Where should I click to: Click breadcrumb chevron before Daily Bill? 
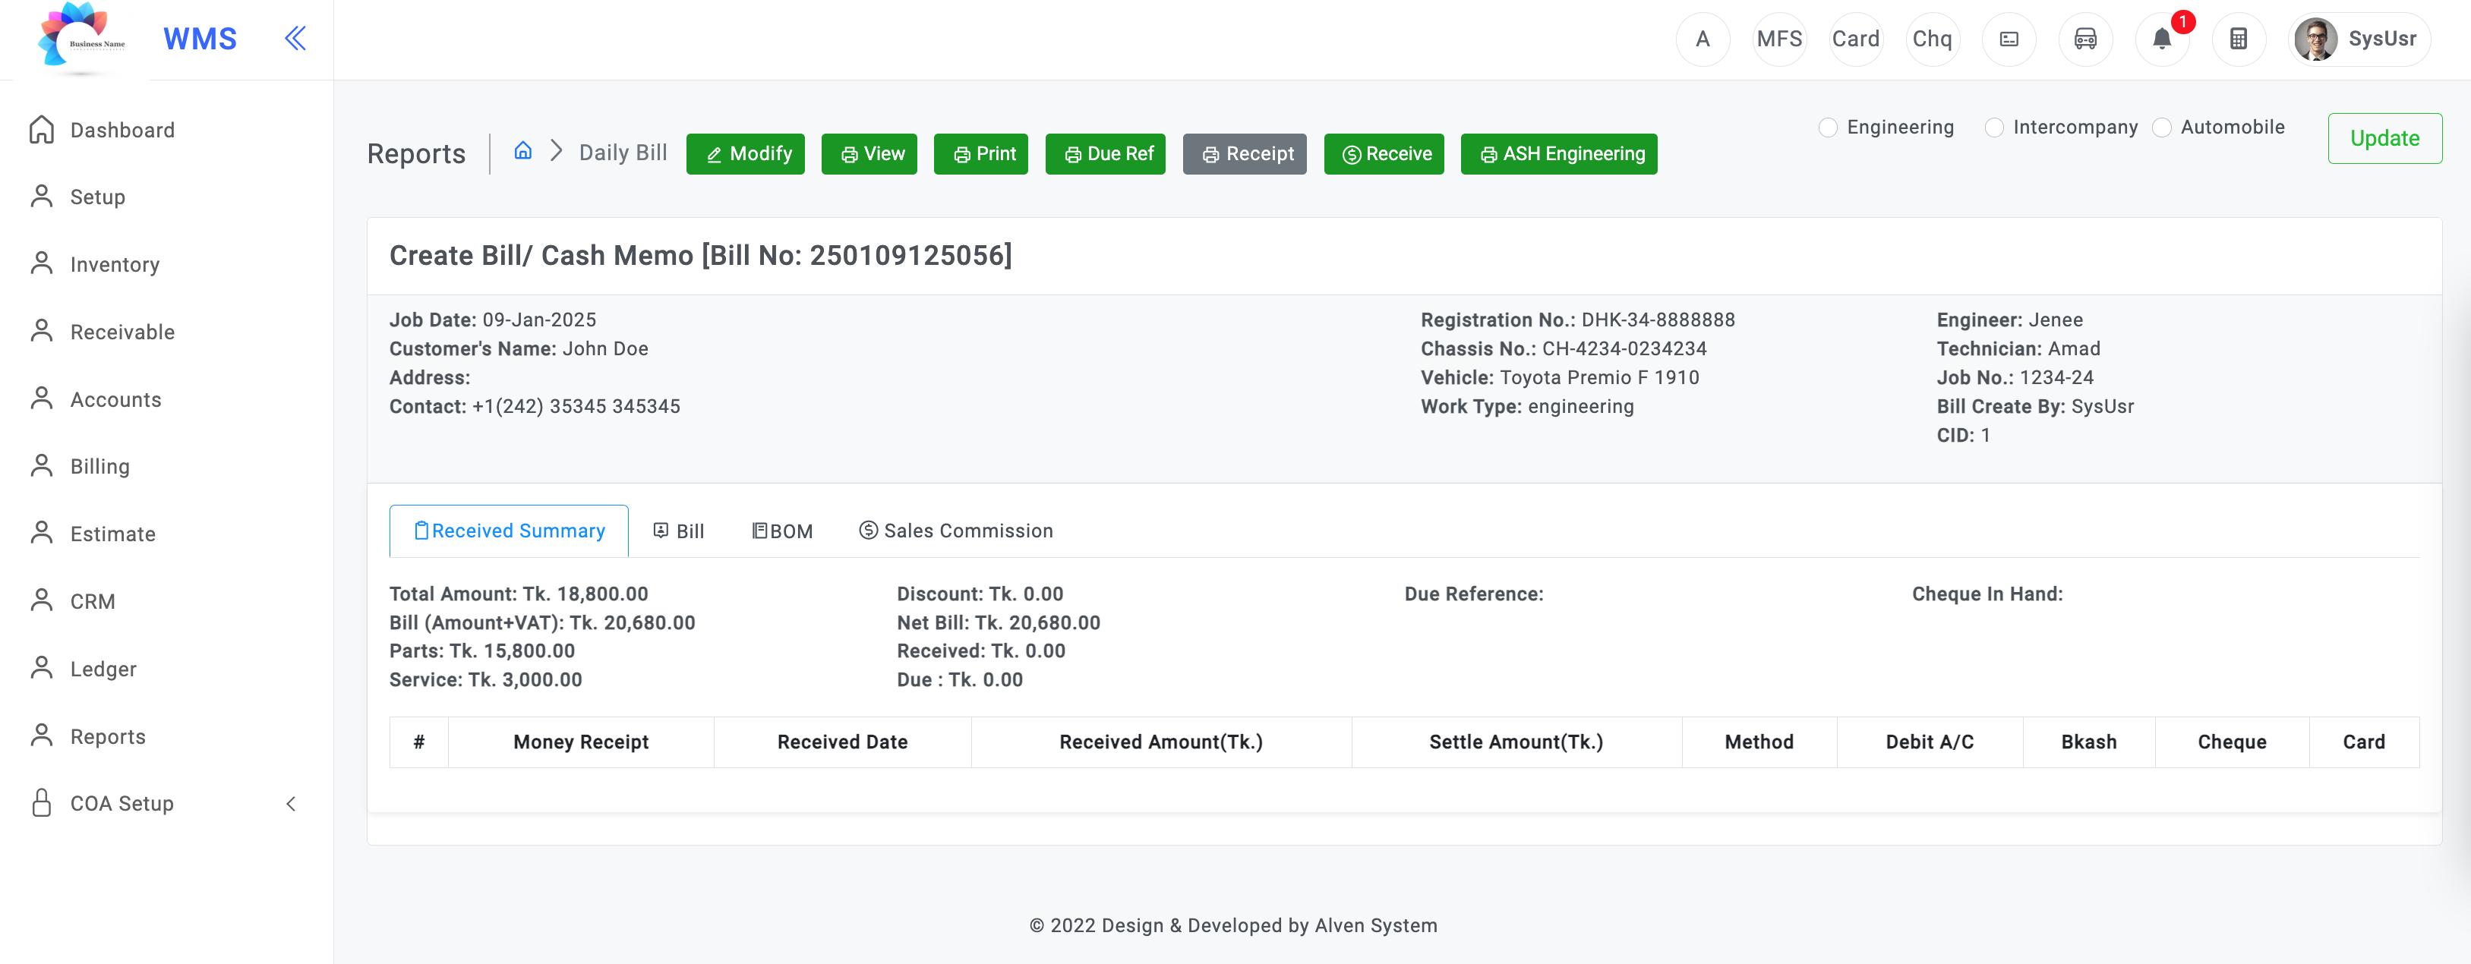coord(557,150)
